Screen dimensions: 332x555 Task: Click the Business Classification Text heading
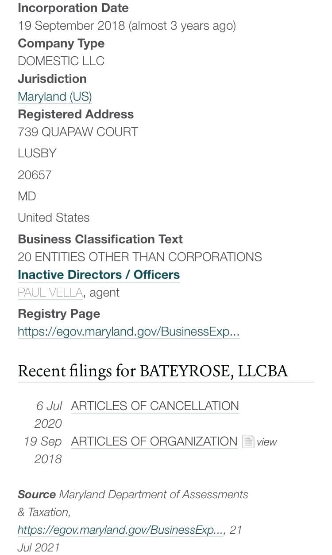(100, 239)
